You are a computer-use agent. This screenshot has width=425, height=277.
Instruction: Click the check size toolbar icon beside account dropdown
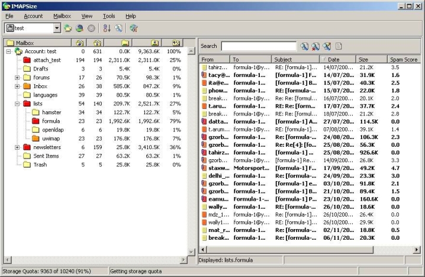point(68,28)
